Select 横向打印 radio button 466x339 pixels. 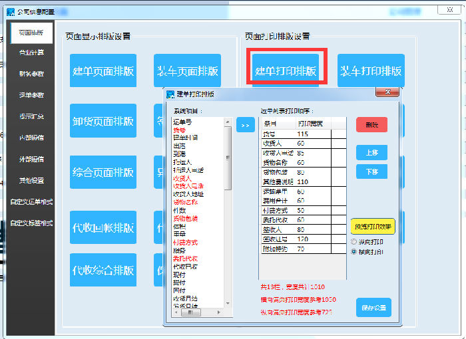click(353, 252)
